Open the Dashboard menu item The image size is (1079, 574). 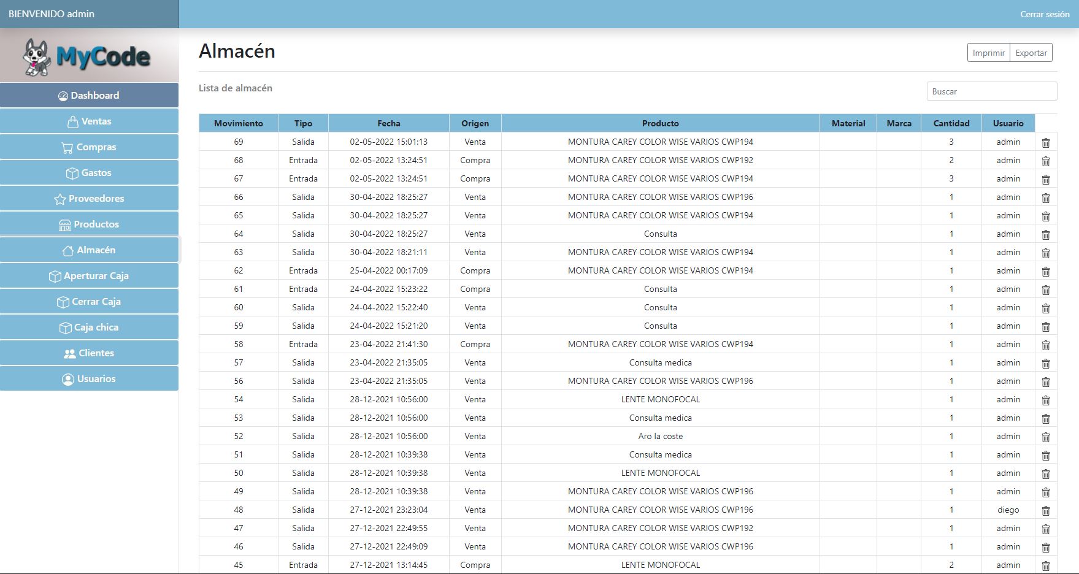(89, 96)
